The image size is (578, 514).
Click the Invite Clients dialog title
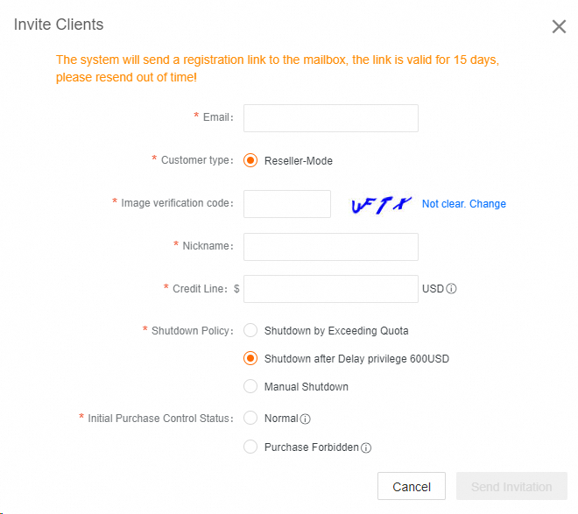tap(59, 25)
